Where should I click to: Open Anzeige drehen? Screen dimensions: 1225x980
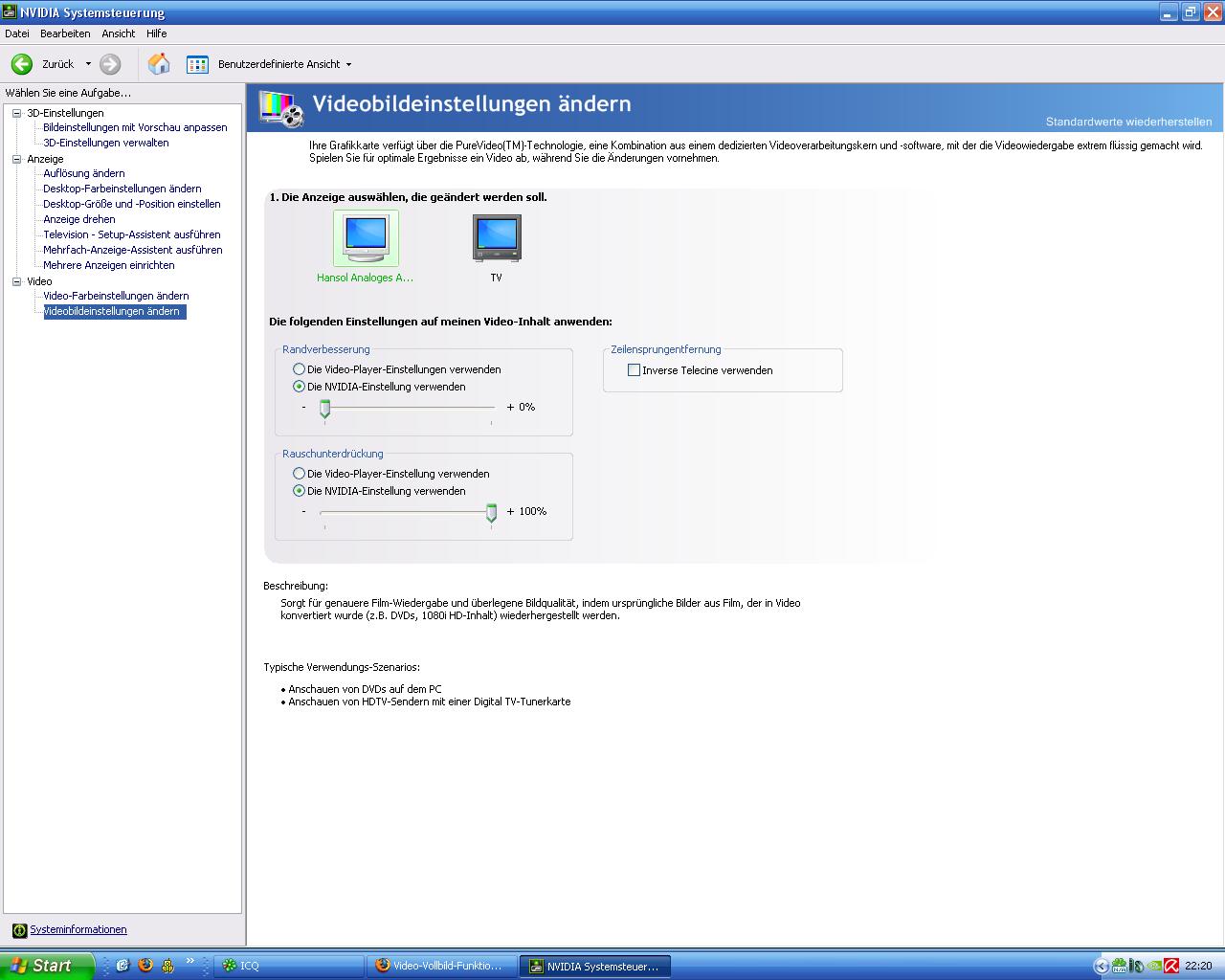click(79, 219)
